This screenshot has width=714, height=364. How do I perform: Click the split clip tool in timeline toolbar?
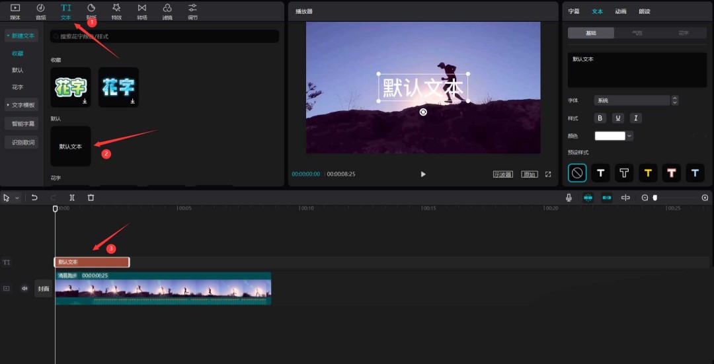click(72, 198)
